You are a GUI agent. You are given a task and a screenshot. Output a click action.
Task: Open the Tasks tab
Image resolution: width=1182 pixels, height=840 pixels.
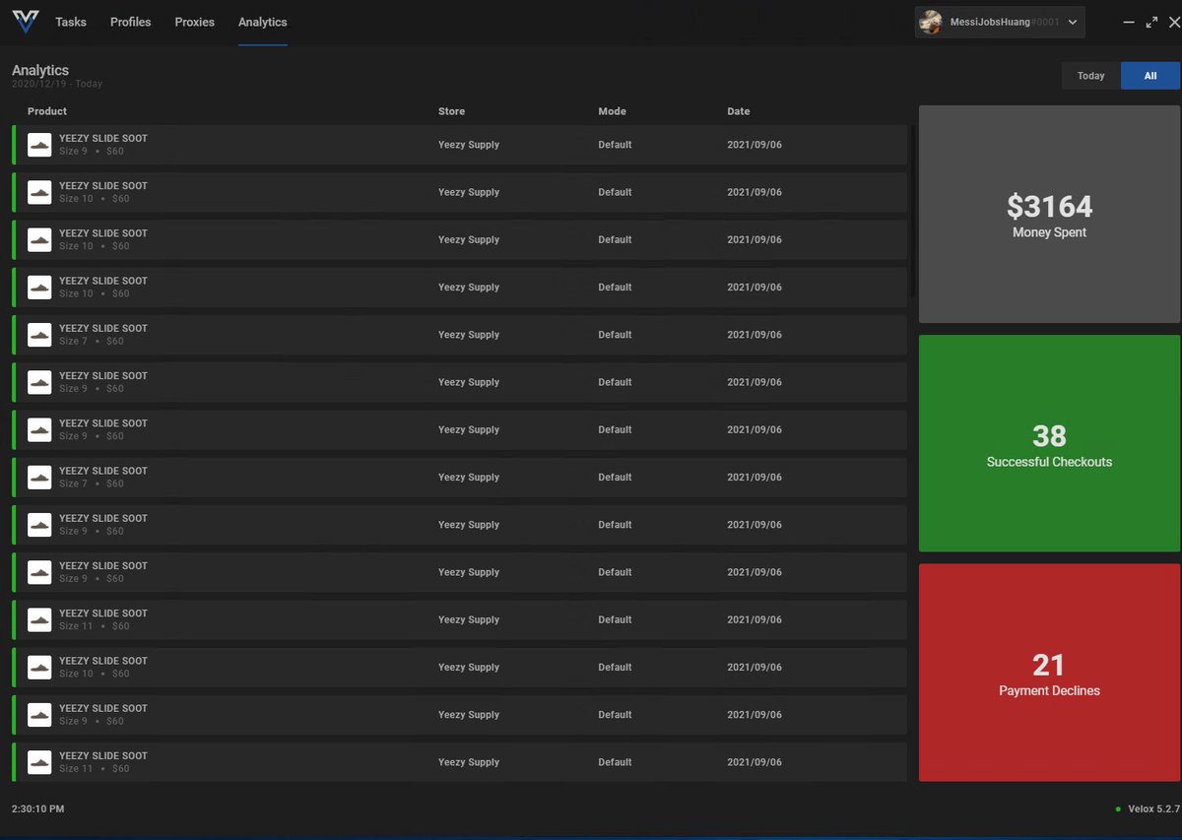pos(71,22)
